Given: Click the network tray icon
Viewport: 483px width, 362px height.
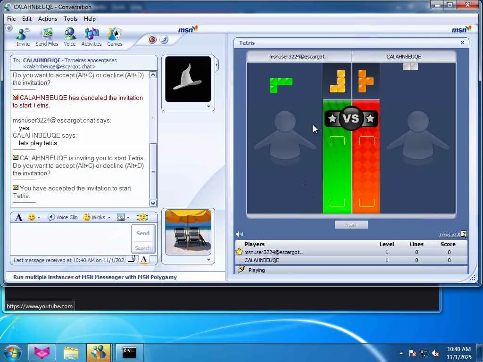Looking at the screenshot, I should [x=424, y=354].
